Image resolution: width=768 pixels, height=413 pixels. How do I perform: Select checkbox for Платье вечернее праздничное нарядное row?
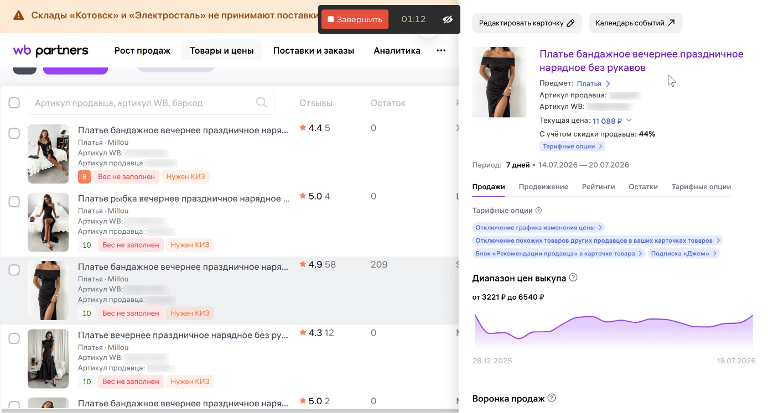[x=14, y=338]
